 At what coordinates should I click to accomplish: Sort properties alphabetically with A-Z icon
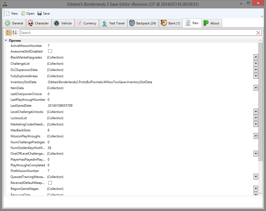click(x=15, y=33)
